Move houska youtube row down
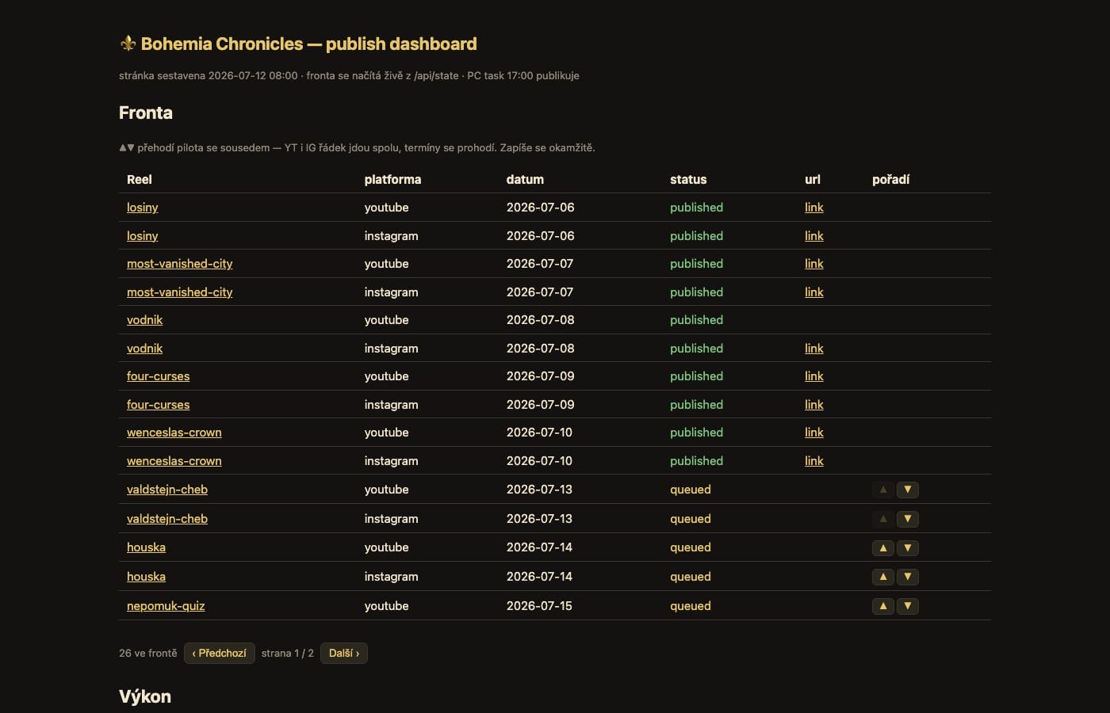The width and height of the screenshot is (1110, 713). pos(908,547)
